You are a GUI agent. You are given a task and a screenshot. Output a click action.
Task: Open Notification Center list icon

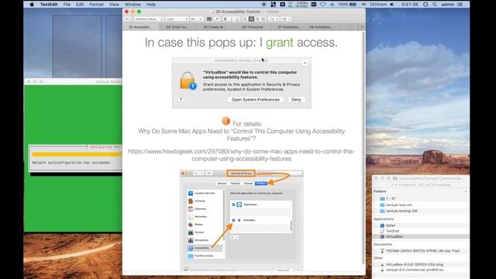pyautogui.click(x=460, y=5)
